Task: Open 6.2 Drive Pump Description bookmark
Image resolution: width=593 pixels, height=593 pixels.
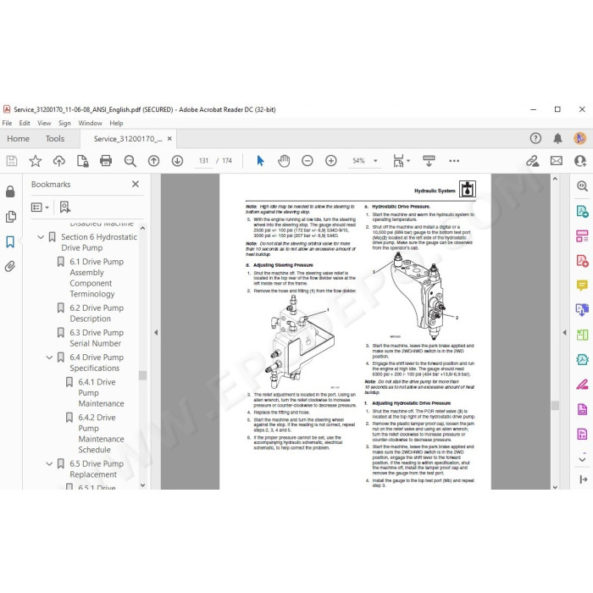Action: tap(97, 313)
